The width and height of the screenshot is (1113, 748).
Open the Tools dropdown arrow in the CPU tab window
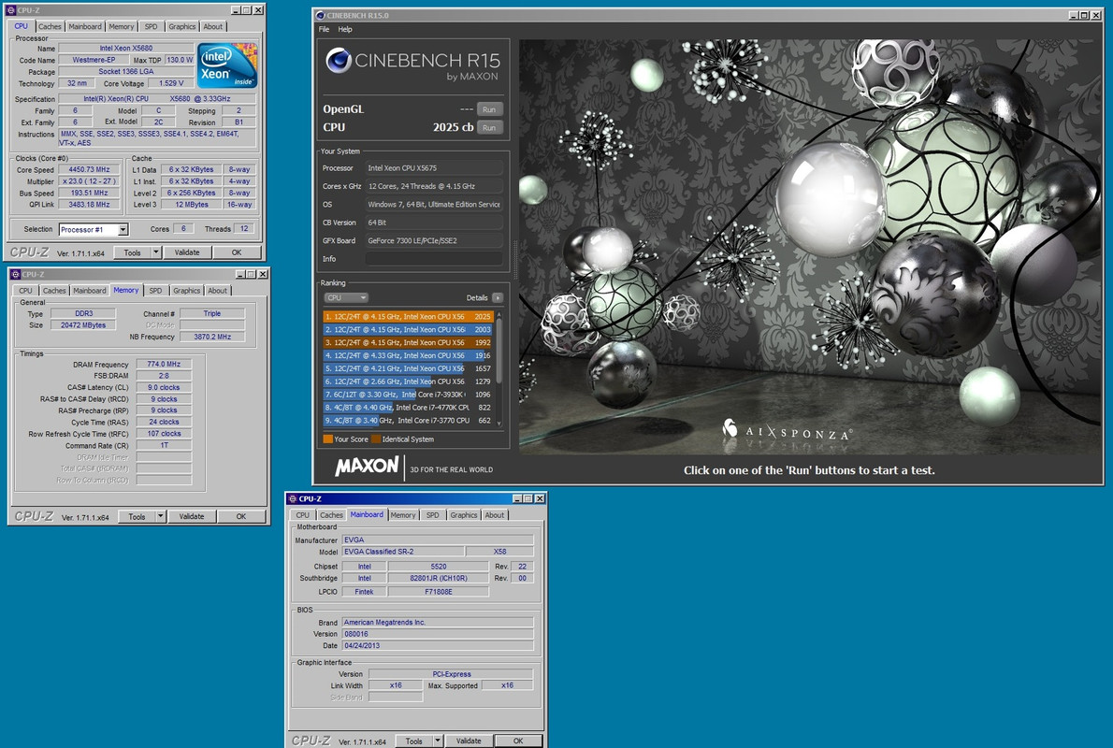[x=155, y=252]
